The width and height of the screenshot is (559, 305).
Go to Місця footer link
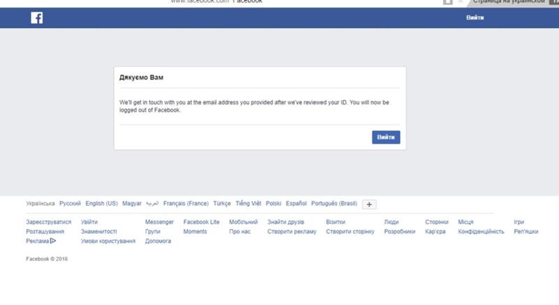click(x=465, y=222)
